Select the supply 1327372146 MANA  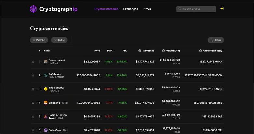211,62
